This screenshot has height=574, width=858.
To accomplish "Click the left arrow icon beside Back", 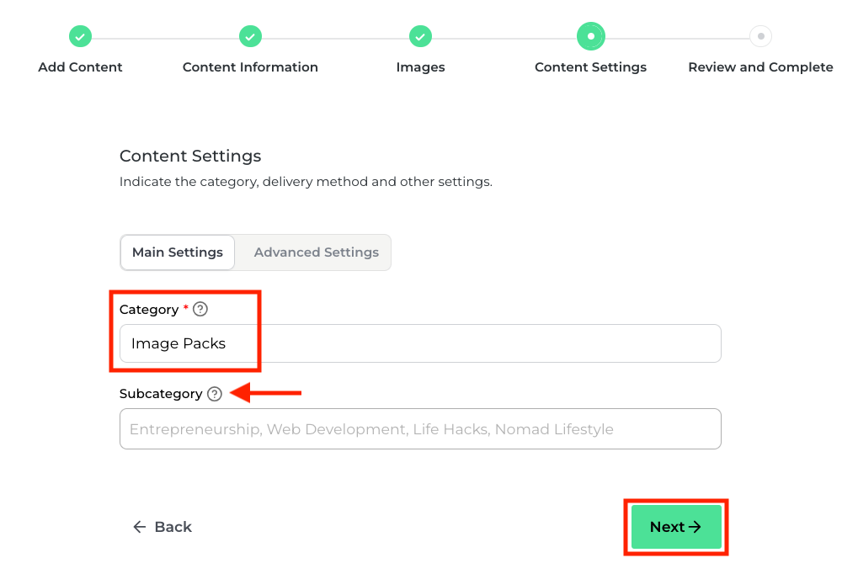I will coord(140,527).
